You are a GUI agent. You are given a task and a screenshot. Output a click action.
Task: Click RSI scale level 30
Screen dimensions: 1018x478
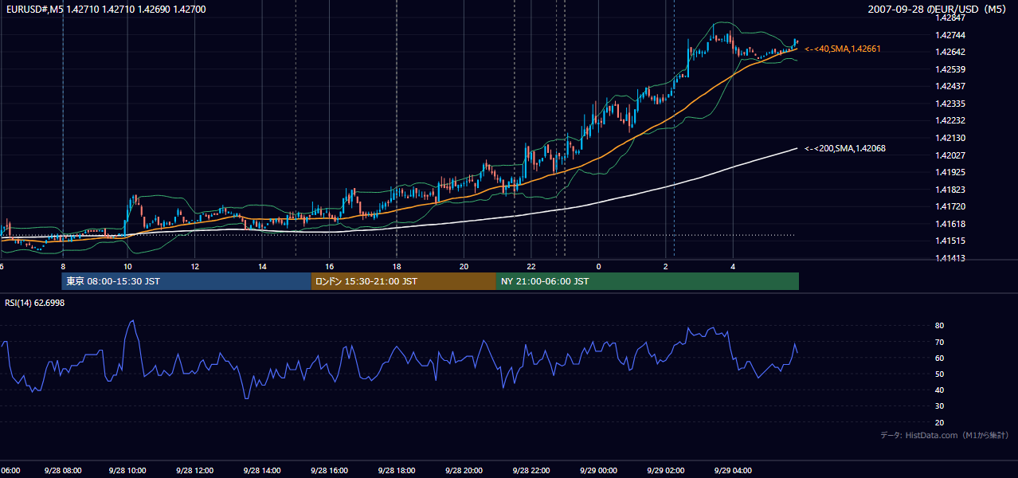tap(940, 406)
